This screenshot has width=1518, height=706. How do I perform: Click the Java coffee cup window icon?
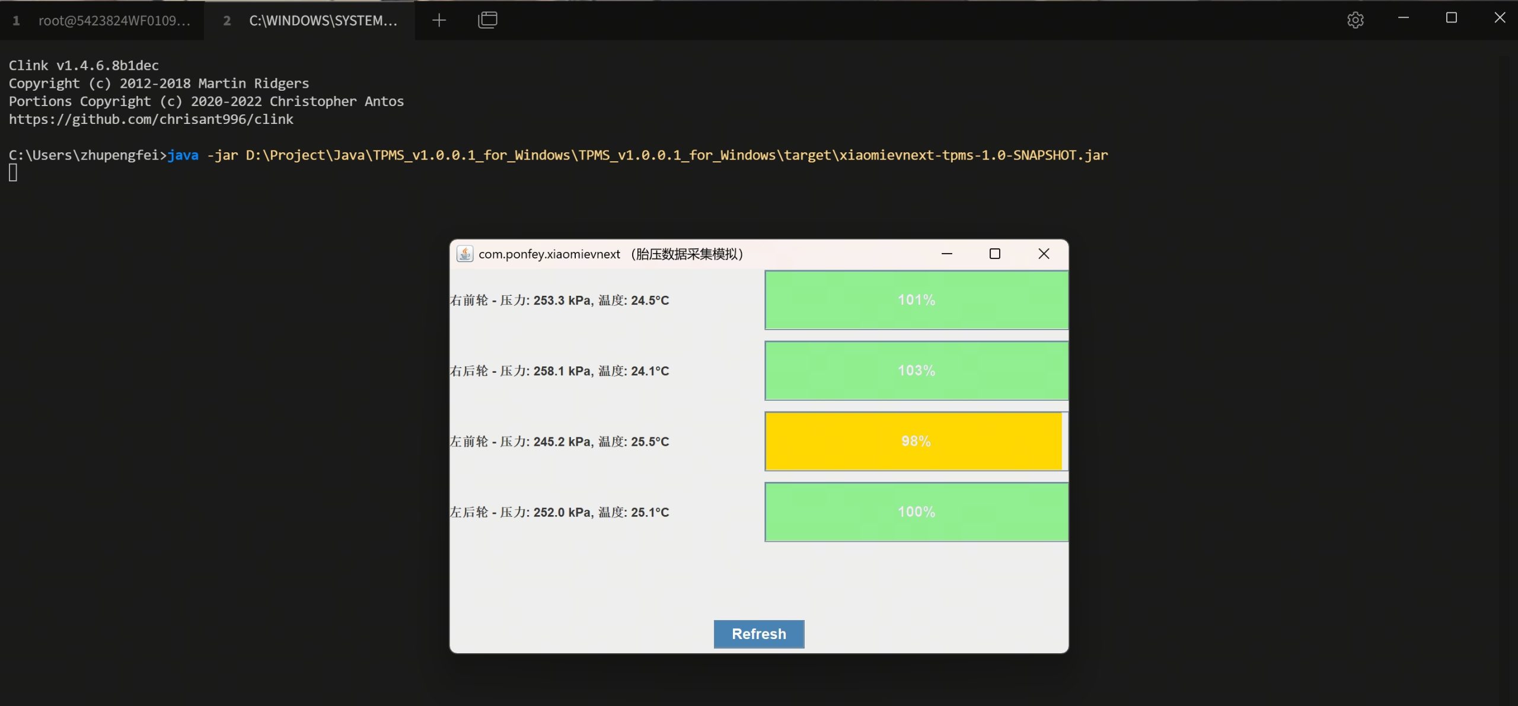465,254
